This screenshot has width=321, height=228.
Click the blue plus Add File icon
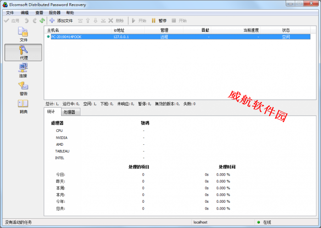(x=52, y=21)
